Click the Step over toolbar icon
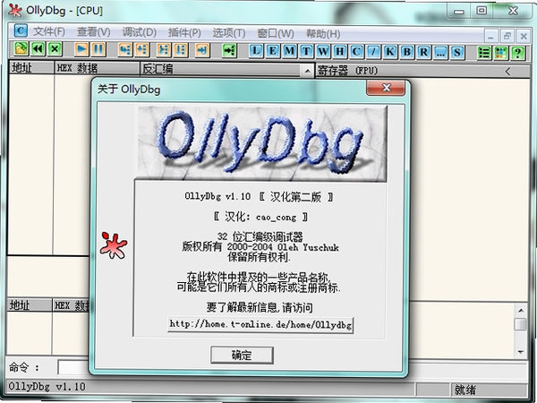Screen dimensions: 537x403 coord(142,50)
